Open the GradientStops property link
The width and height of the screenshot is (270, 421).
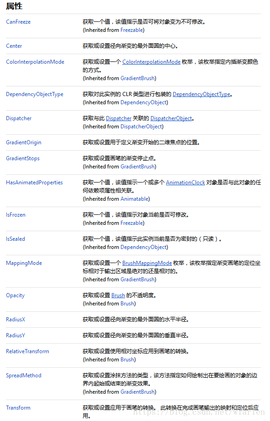click(x=23, y=158)
